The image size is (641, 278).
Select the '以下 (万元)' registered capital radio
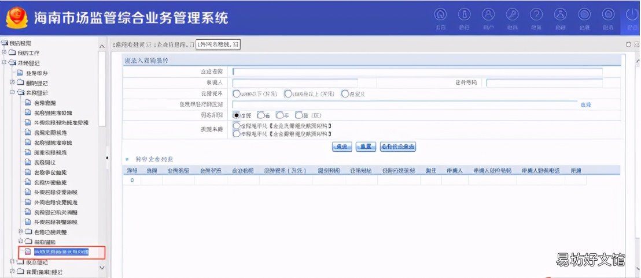[236, 94]
